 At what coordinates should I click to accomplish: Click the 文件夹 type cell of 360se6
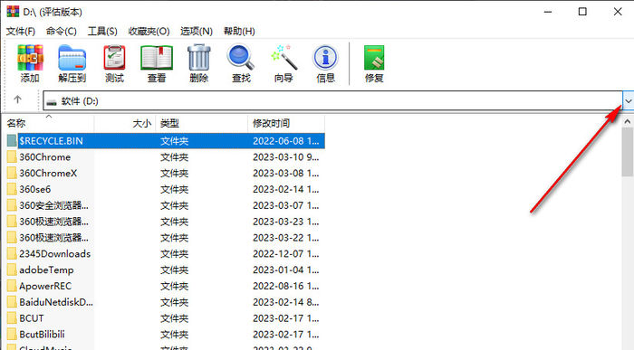click(x=174, y=189)
